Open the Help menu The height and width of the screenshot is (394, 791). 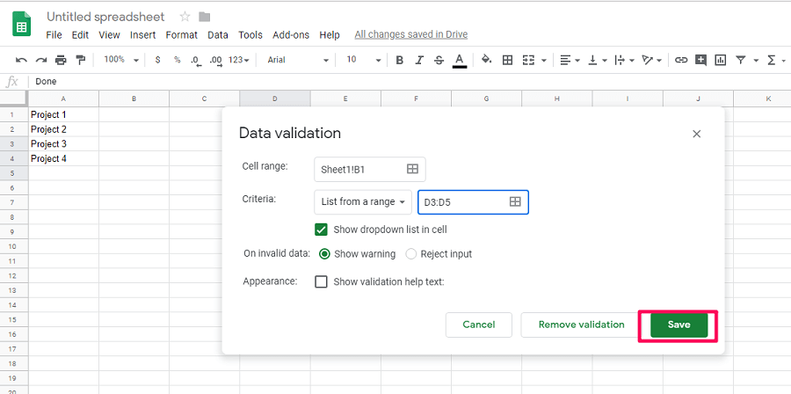coord(330,35)
